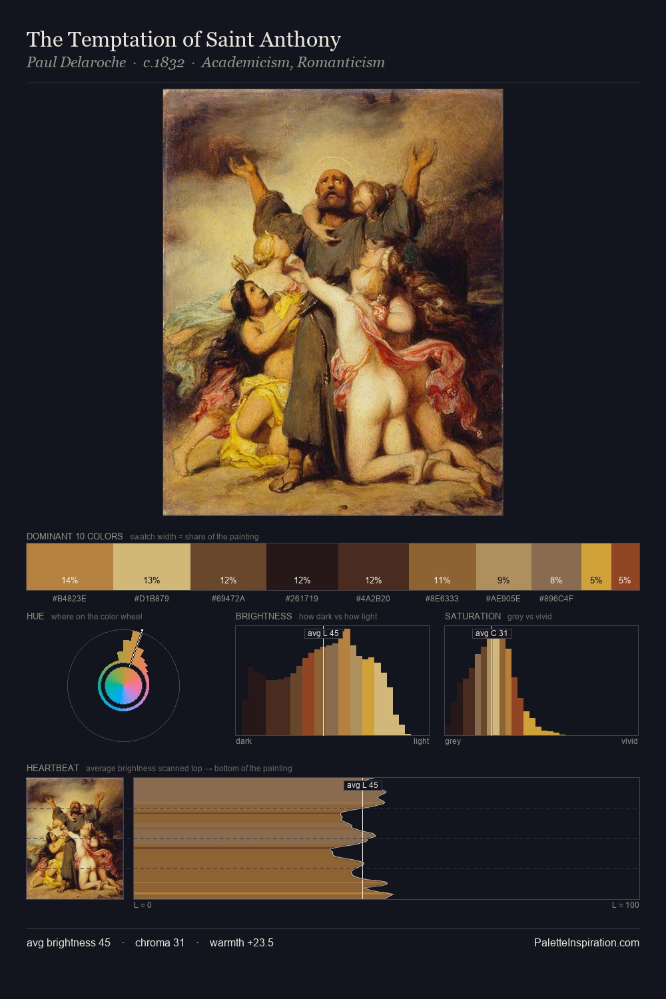Screen dimensions: 666x999
Task: Click the 'SATURATION' section heading
Action: pos(473,616)
